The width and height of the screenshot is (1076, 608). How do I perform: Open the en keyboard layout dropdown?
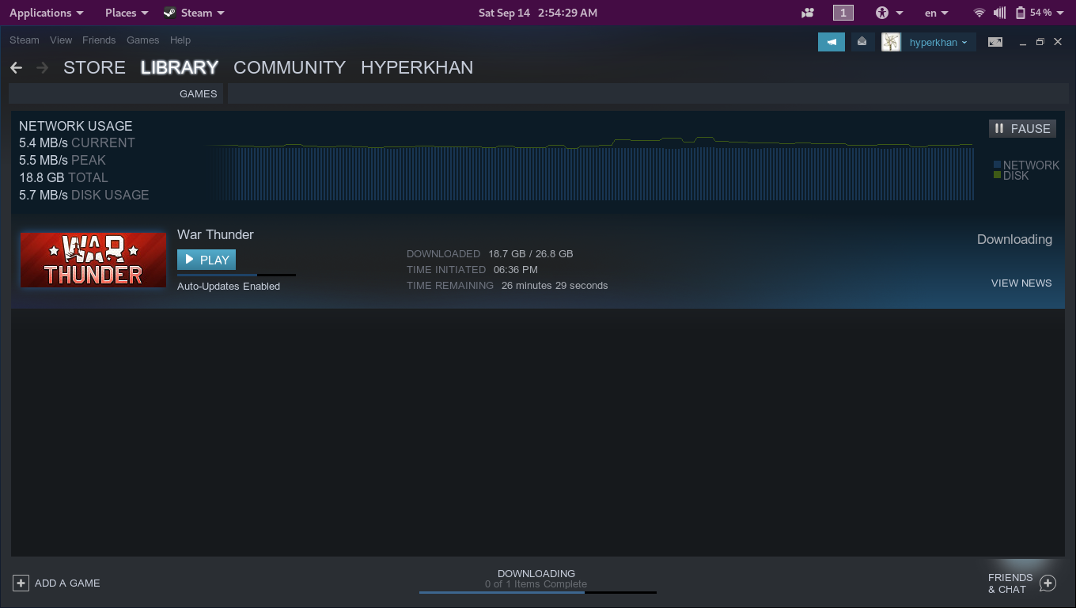937,13
